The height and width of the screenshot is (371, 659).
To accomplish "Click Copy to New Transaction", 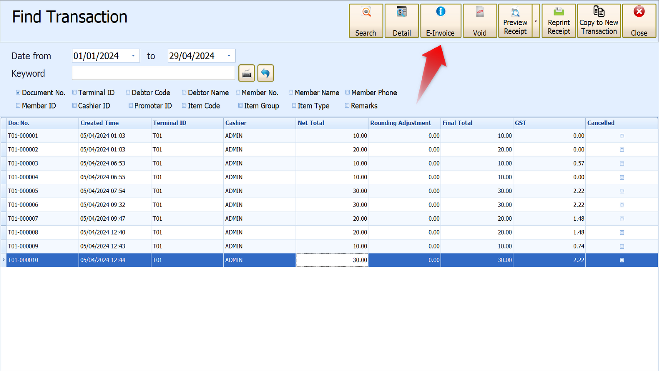I will pyautogui.click(x=599, y=21).
